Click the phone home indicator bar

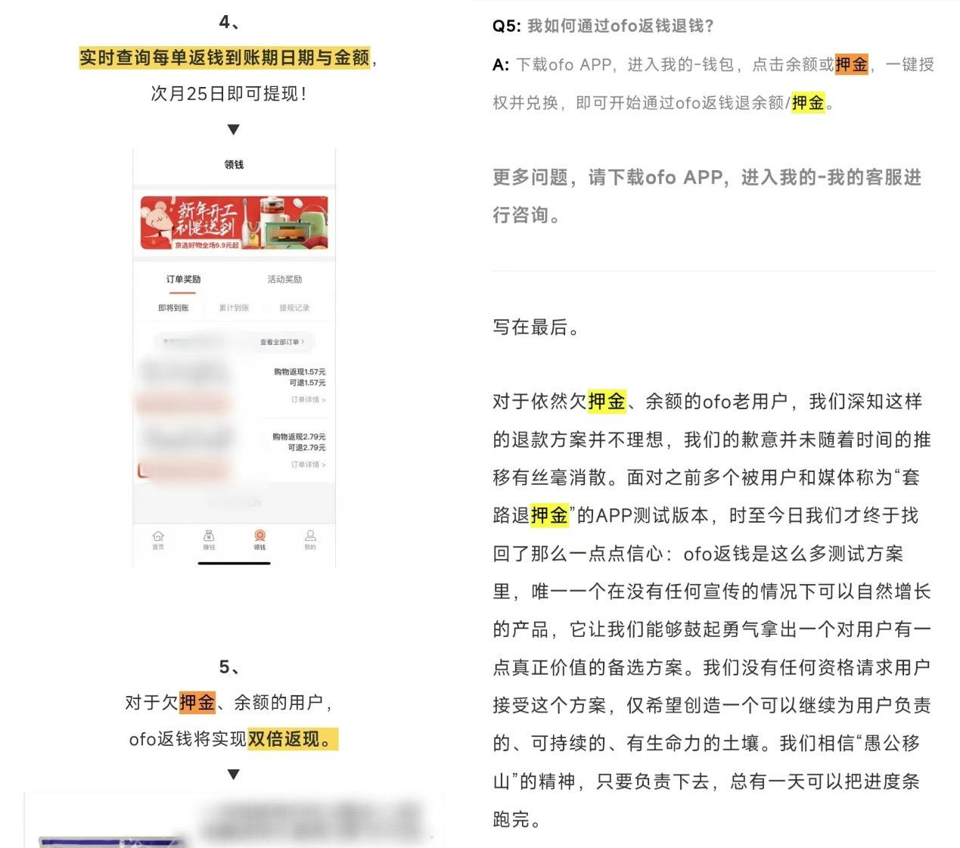click(234, 563)
